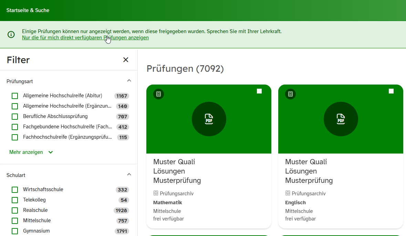Expand Mehr anzeigen under Prüfungsart
406x236 pixels.
pos(31,152)
